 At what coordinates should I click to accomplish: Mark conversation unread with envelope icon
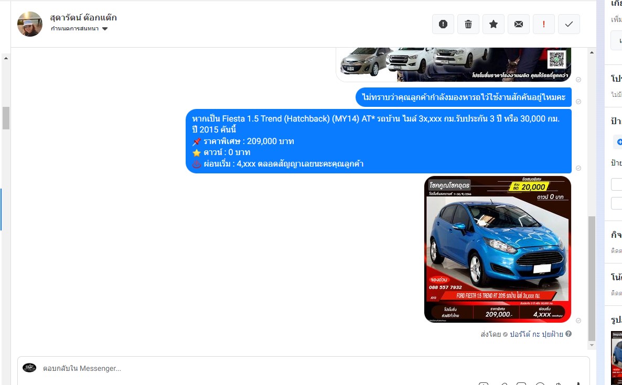[x=519, y=24]
